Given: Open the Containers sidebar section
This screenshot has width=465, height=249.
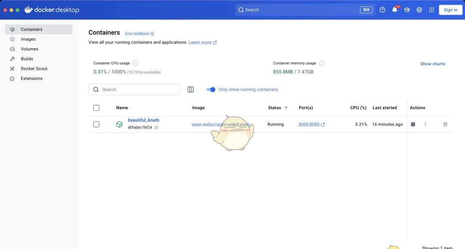Looking at the screenshot, I should [x=39, y=29].
